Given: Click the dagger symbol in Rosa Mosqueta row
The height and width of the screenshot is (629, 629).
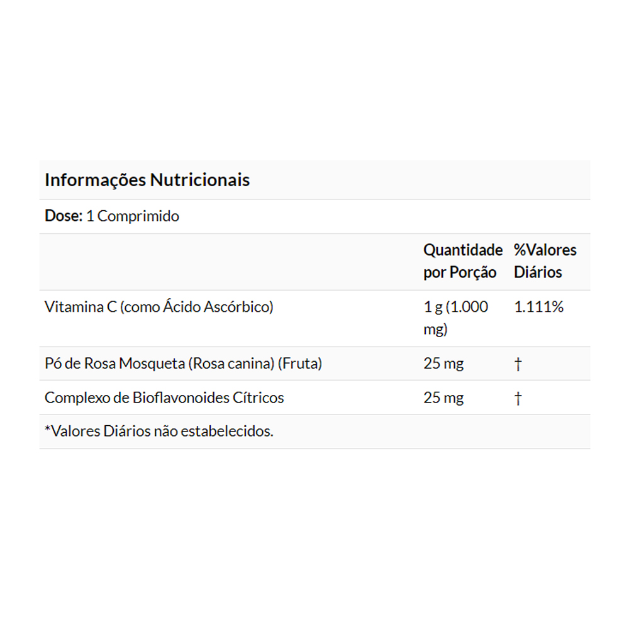Looking at the screenshot, I should tap(518, 364).
